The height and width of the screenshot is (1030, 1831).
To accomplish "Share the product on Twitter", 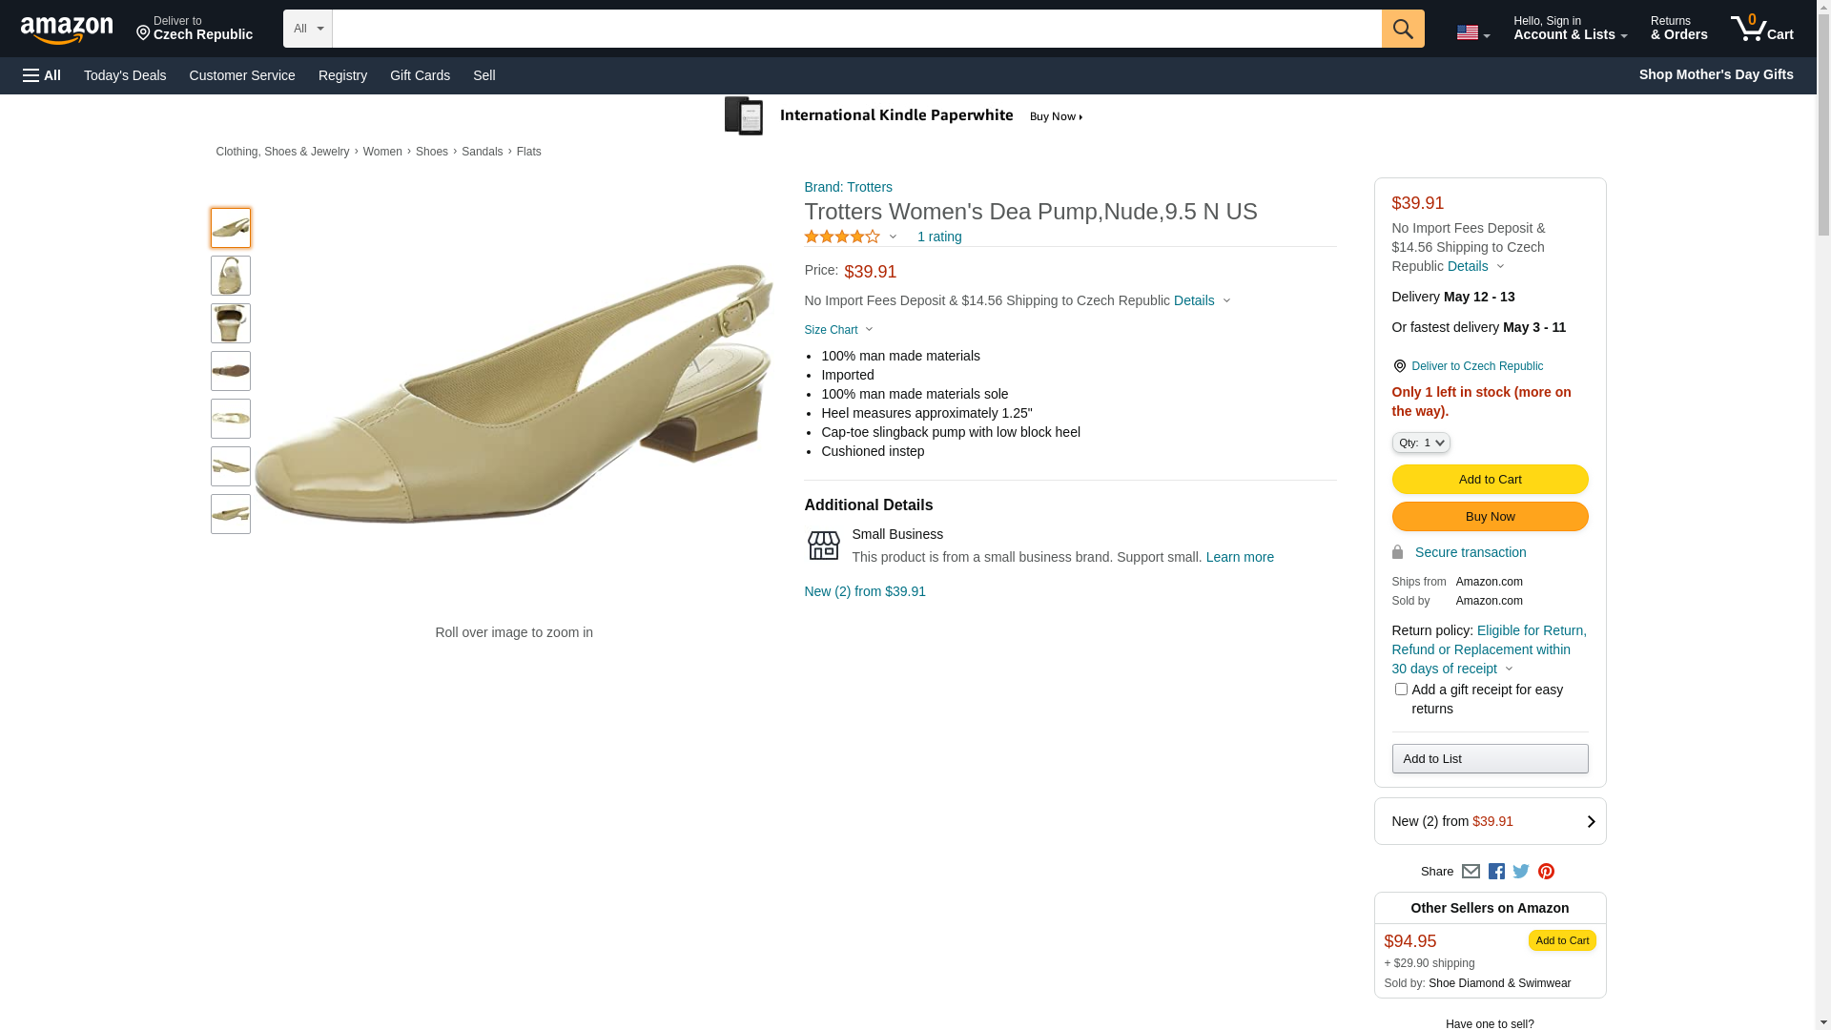I will pyautogui.click(x=1521, y=872).
